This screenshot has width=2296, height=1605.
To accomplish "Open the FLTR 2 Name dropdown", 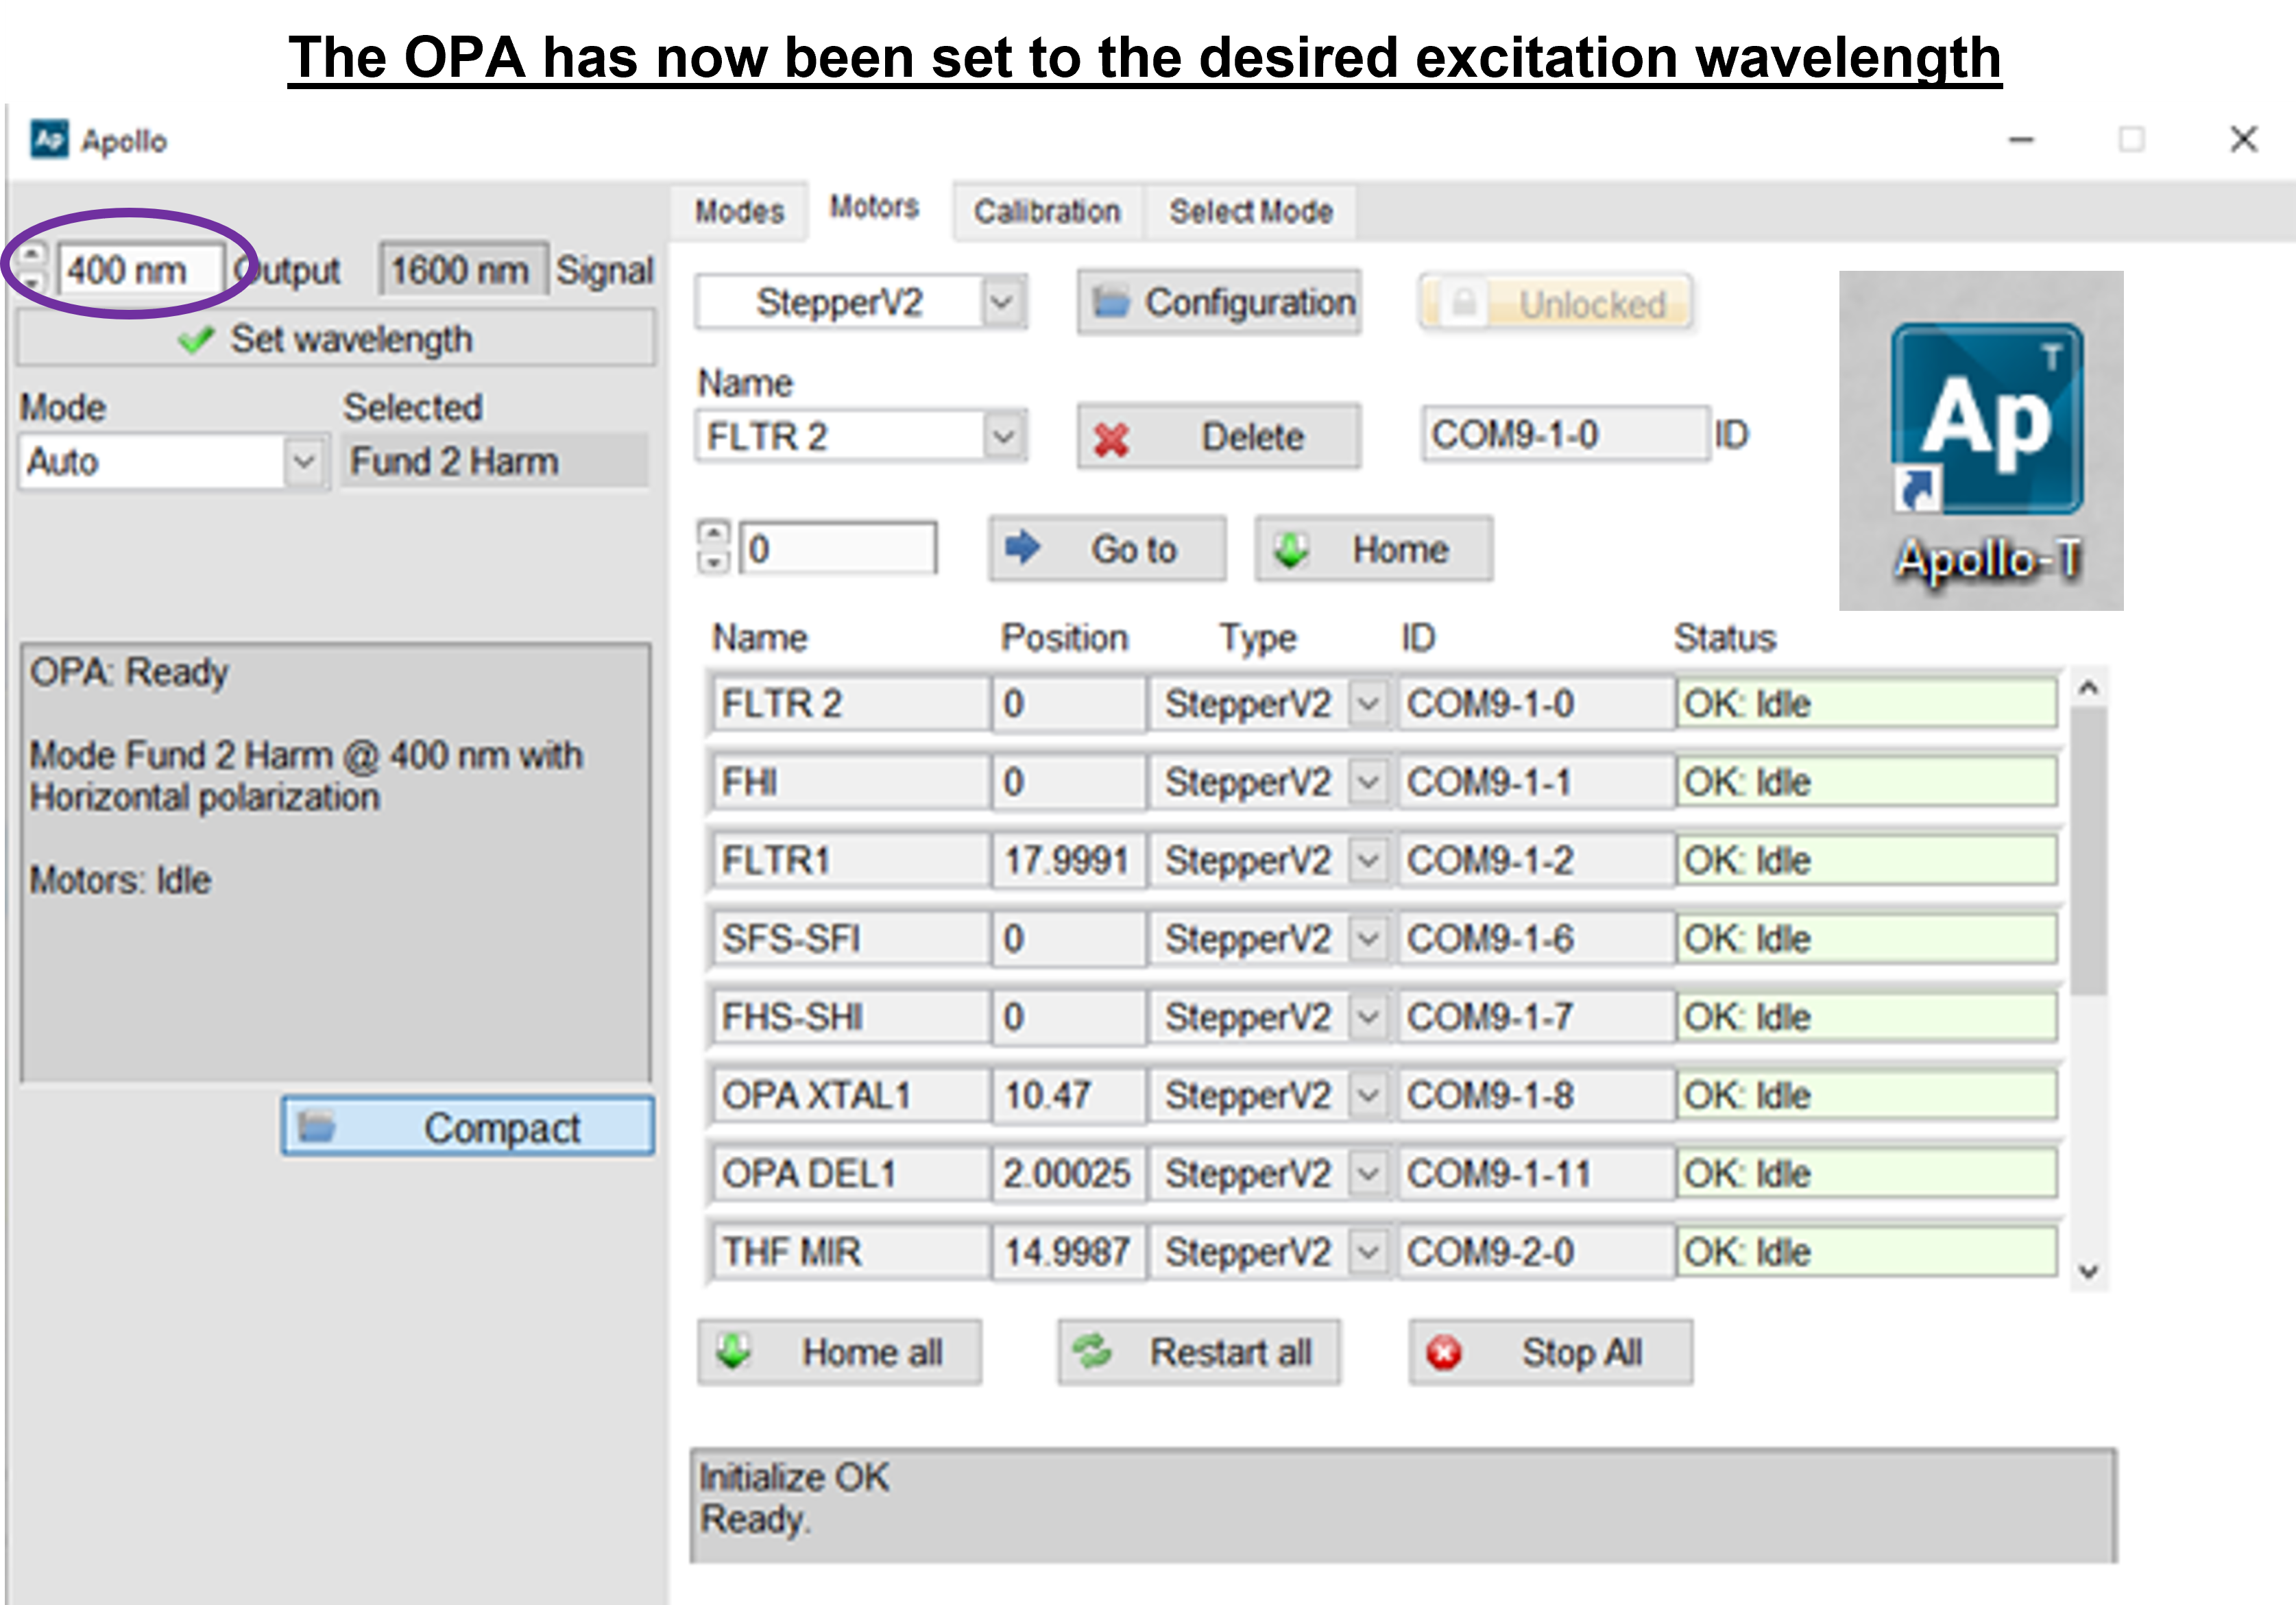I will point(1002,437).
